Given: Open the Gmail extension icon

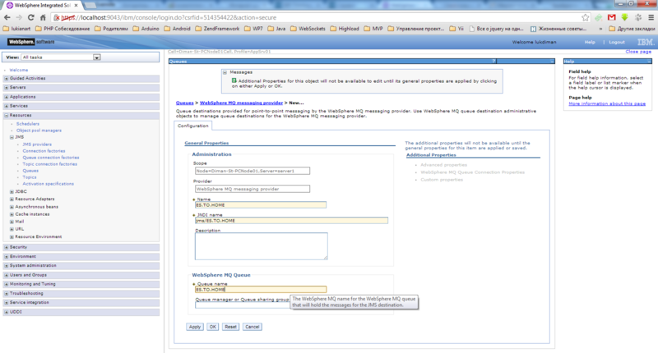Looking at the screenshot, I should tap(611, 17).
